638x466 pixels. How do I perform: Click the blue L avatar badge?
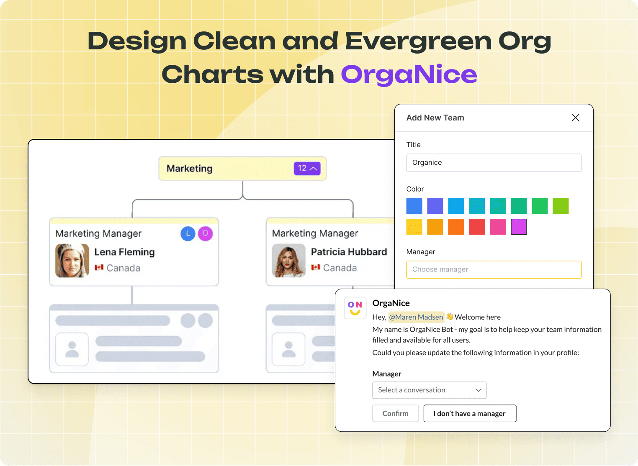pyautogui.click(x=188, y=233)
